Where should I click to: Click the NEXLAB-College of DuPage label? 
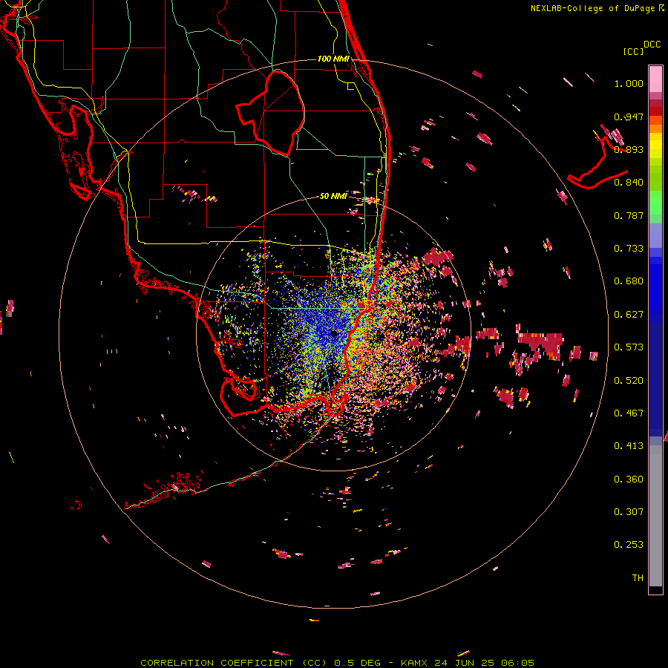(x=593, y=8)
